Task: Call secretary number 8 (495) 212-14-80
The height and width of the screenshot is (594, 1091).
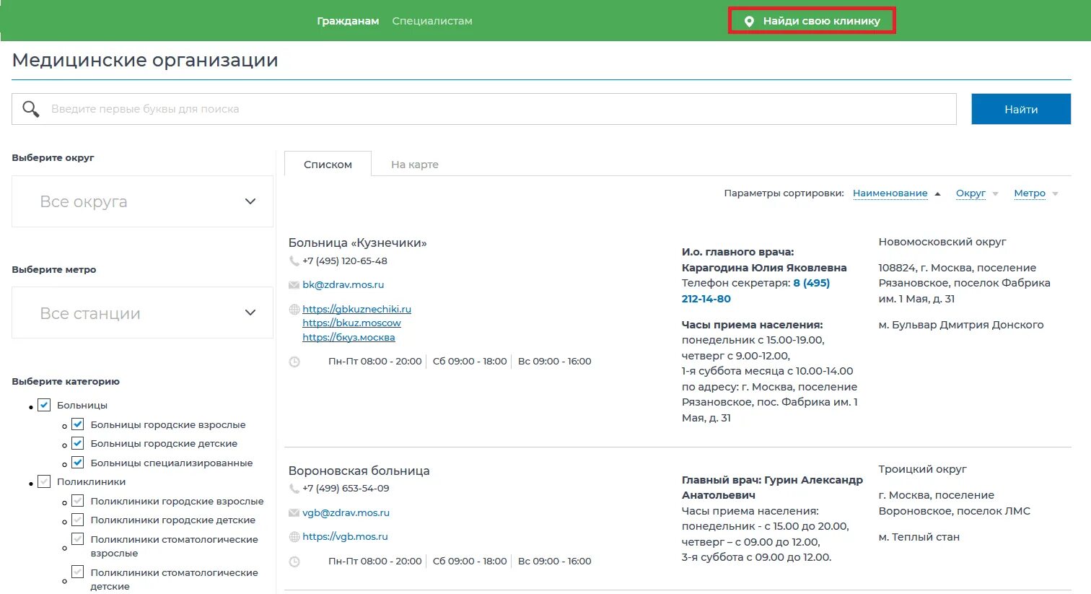Action: click(x=755, y=291)
